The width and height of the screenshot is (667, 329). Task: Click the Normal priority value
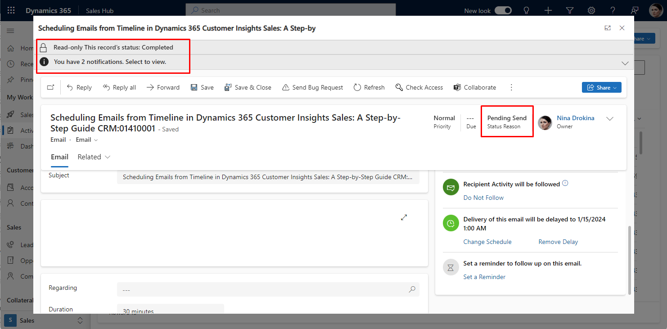click(x=444, y=118)
